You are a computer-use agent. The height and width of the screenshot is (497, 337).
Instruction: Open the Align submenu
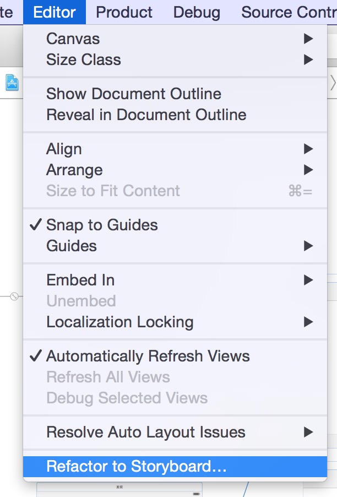click(x=175, y=149)
